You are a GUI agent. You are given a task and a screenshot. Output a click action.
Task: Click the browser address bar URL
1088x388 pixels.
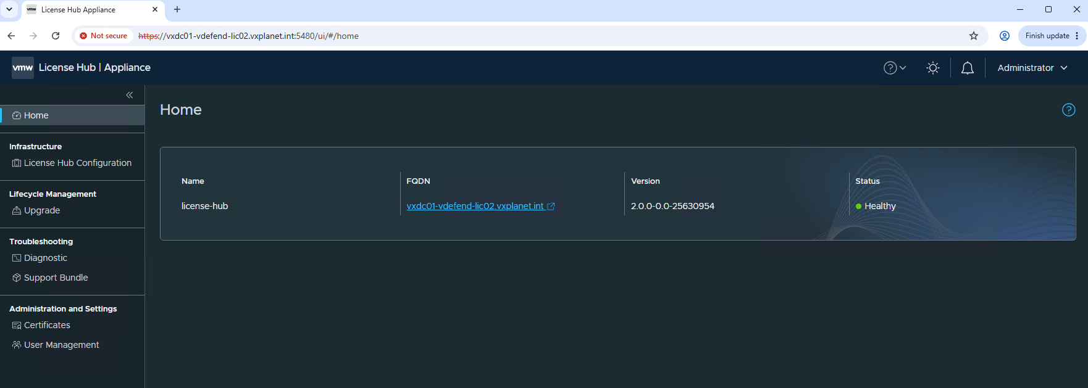pos(248,36)
